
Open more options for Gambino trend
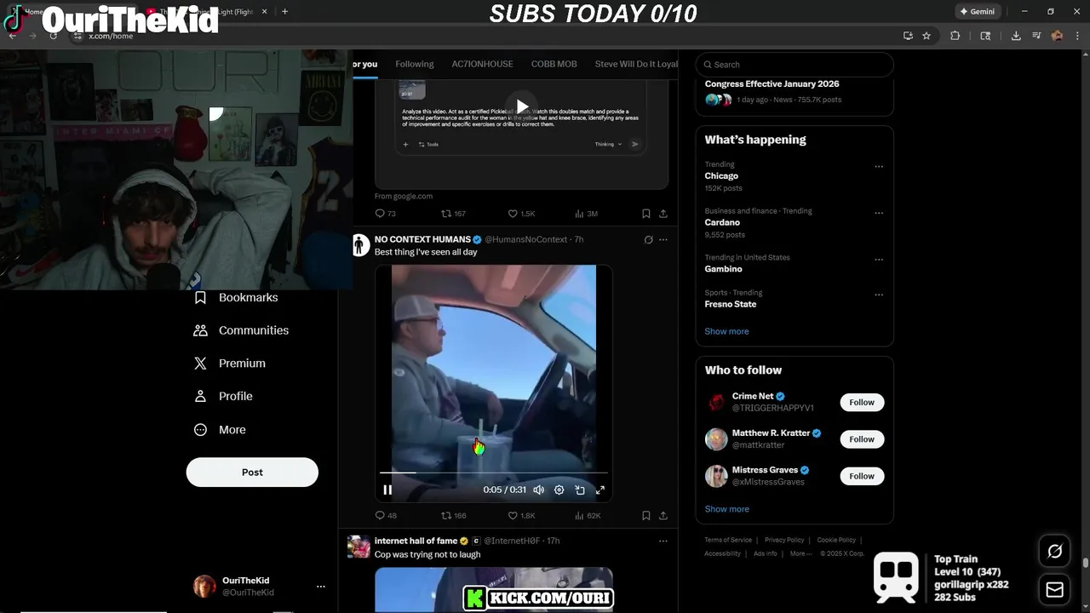(x=879, y=260)
